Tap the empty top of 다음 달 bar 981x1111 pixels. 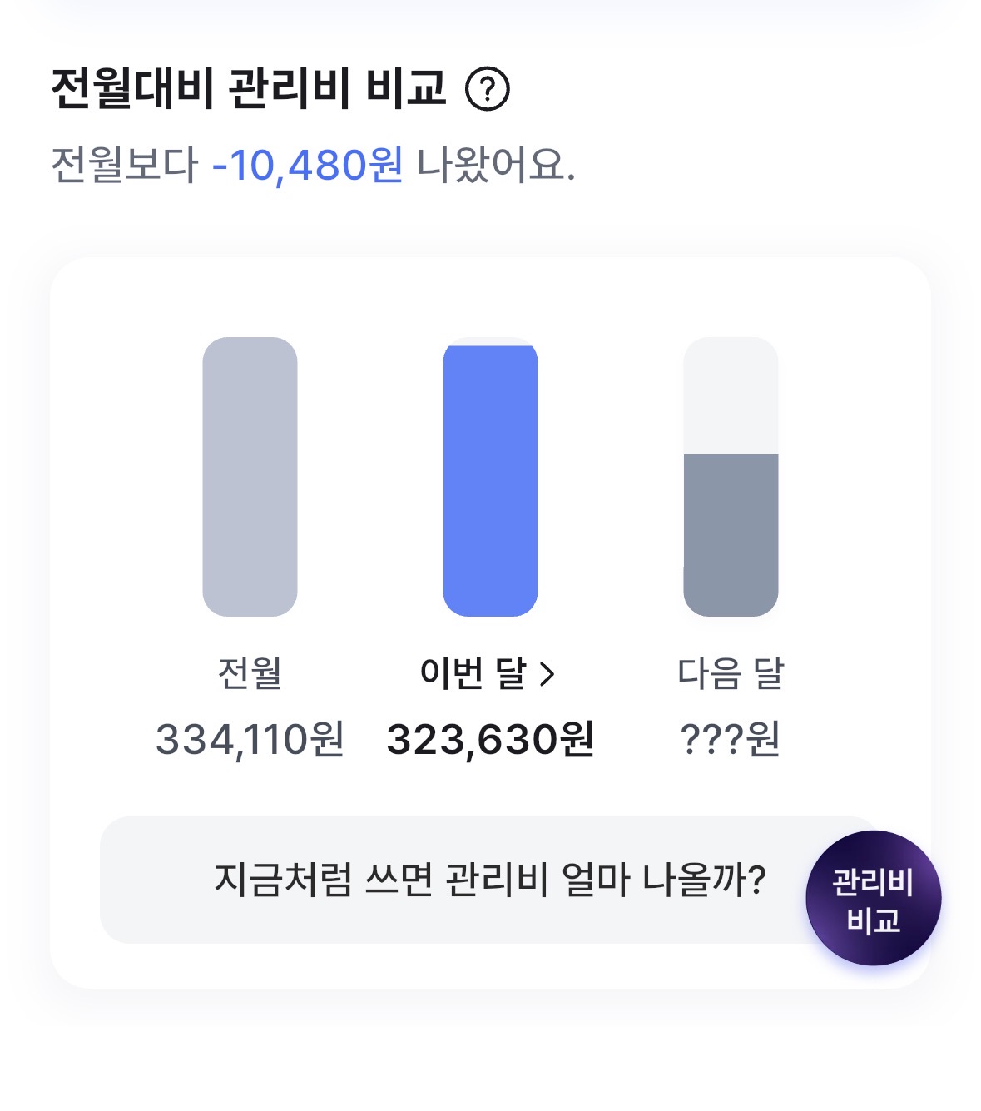731,395
